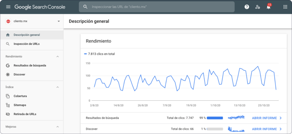Click the Sitemaps tree icon
The image size is (292, 134).
tap(7, 105)
